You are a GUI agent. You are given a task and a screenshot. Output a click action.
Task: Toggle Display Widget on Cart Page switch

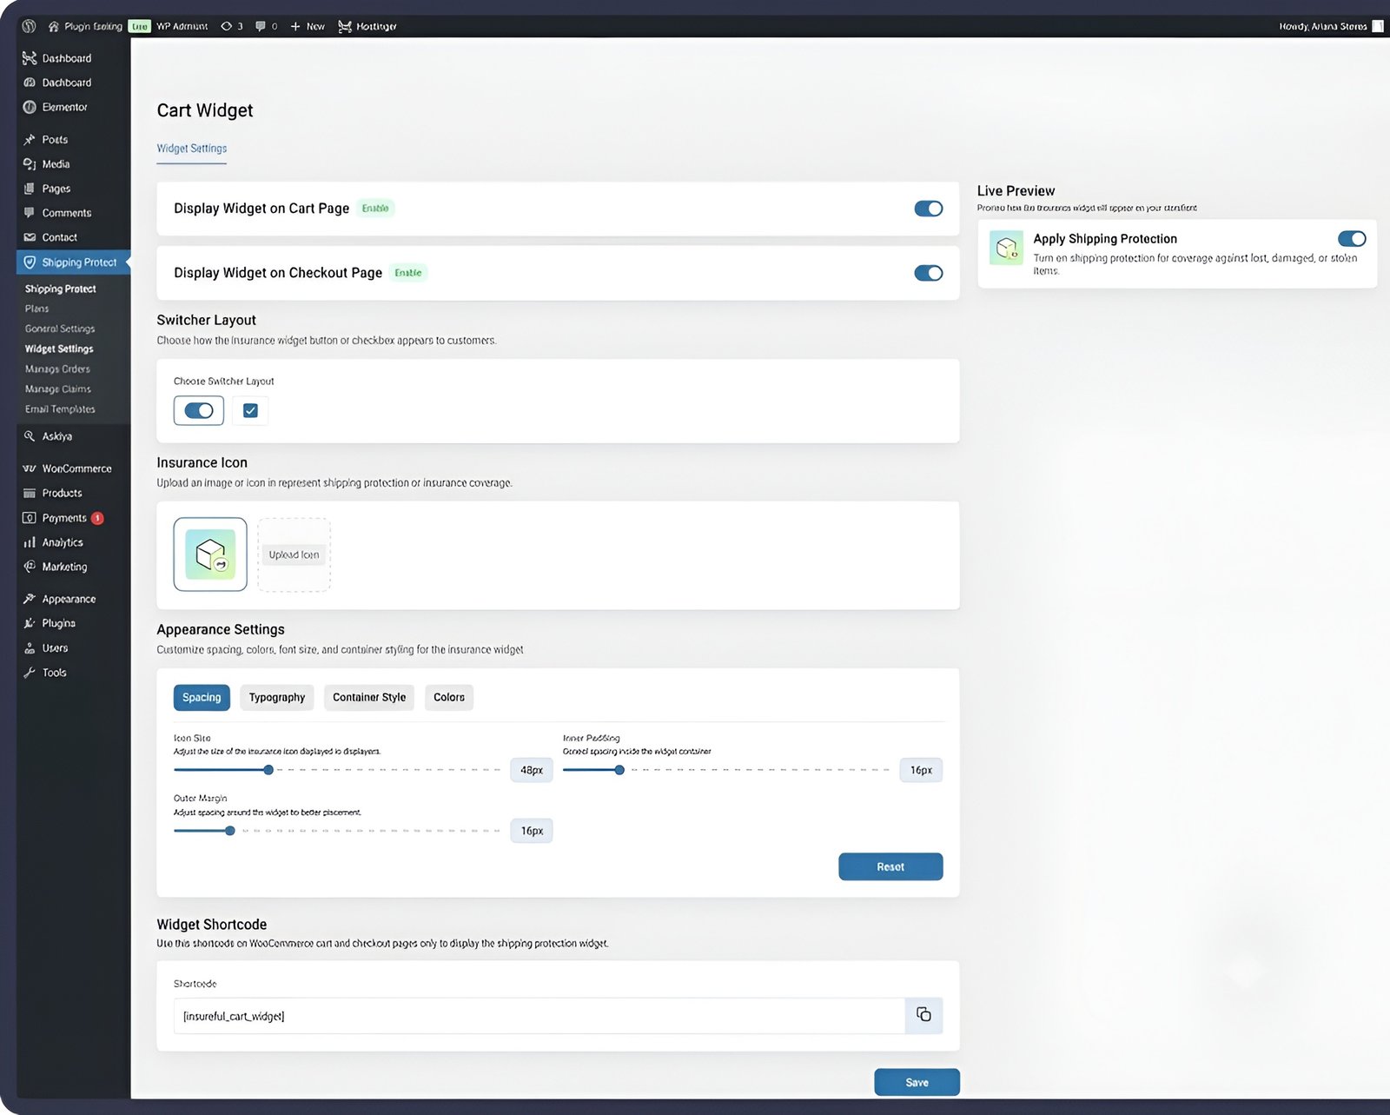(x=928, y=209)
